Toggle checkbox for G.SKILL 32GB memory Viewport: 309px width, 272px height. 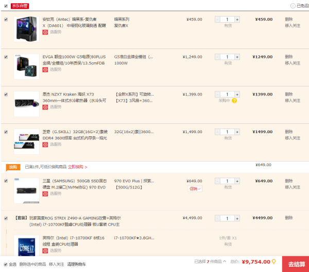[x=6, y=132]
